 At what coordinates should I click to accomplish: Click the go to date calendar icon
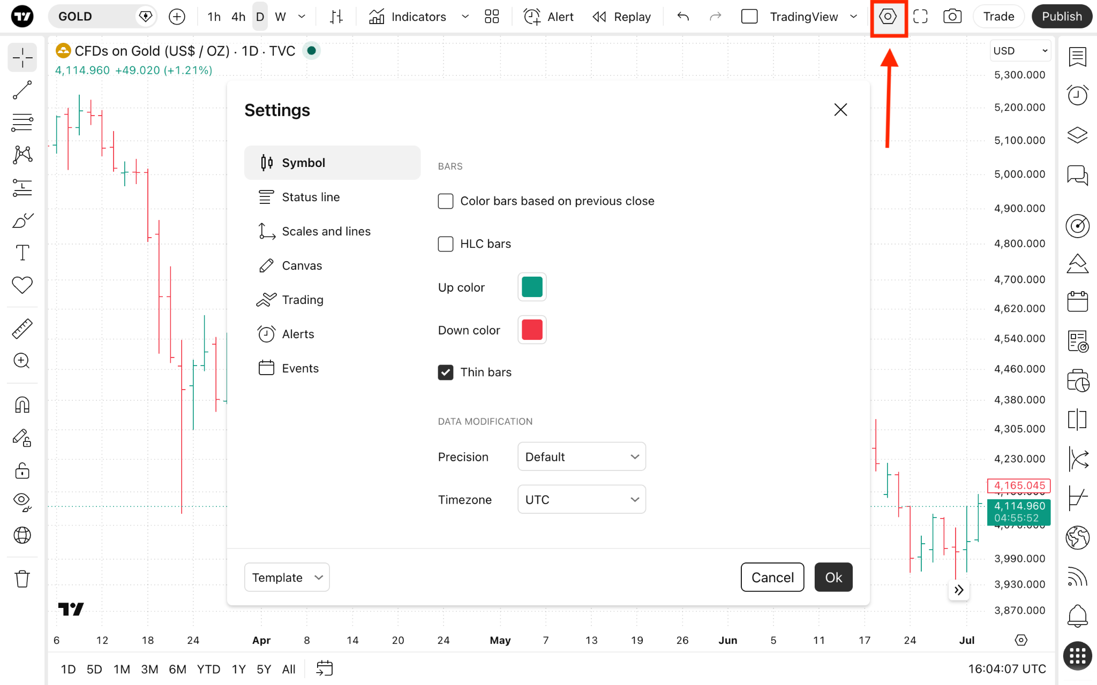(324, 668)
